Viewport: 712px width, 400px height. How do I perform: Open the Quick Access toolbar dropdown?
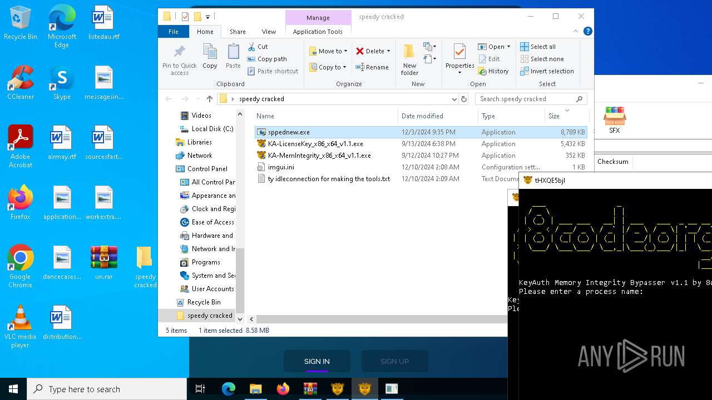coord(208,17)
